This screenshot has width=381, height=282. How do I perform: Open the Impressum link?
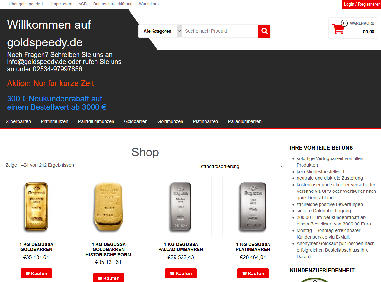pyautogui.click(x=62, y=4)
